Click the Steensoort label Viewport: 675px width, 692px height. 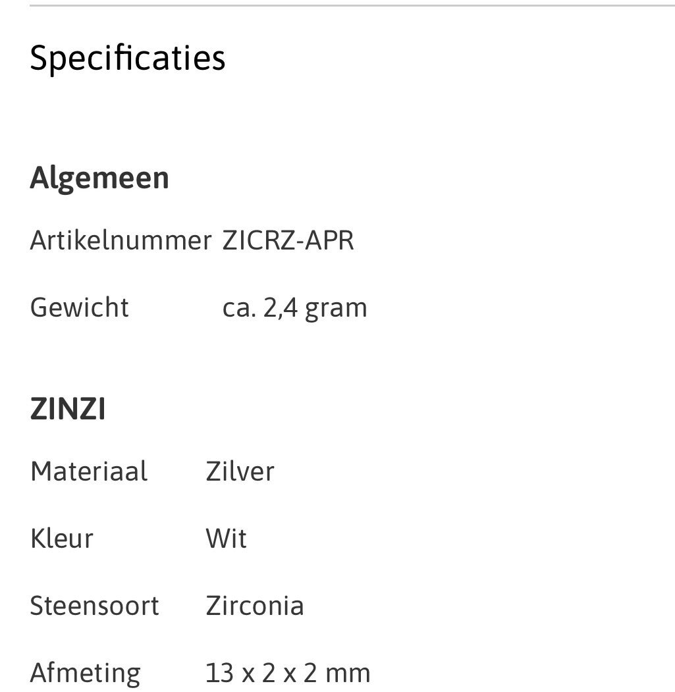94,606
